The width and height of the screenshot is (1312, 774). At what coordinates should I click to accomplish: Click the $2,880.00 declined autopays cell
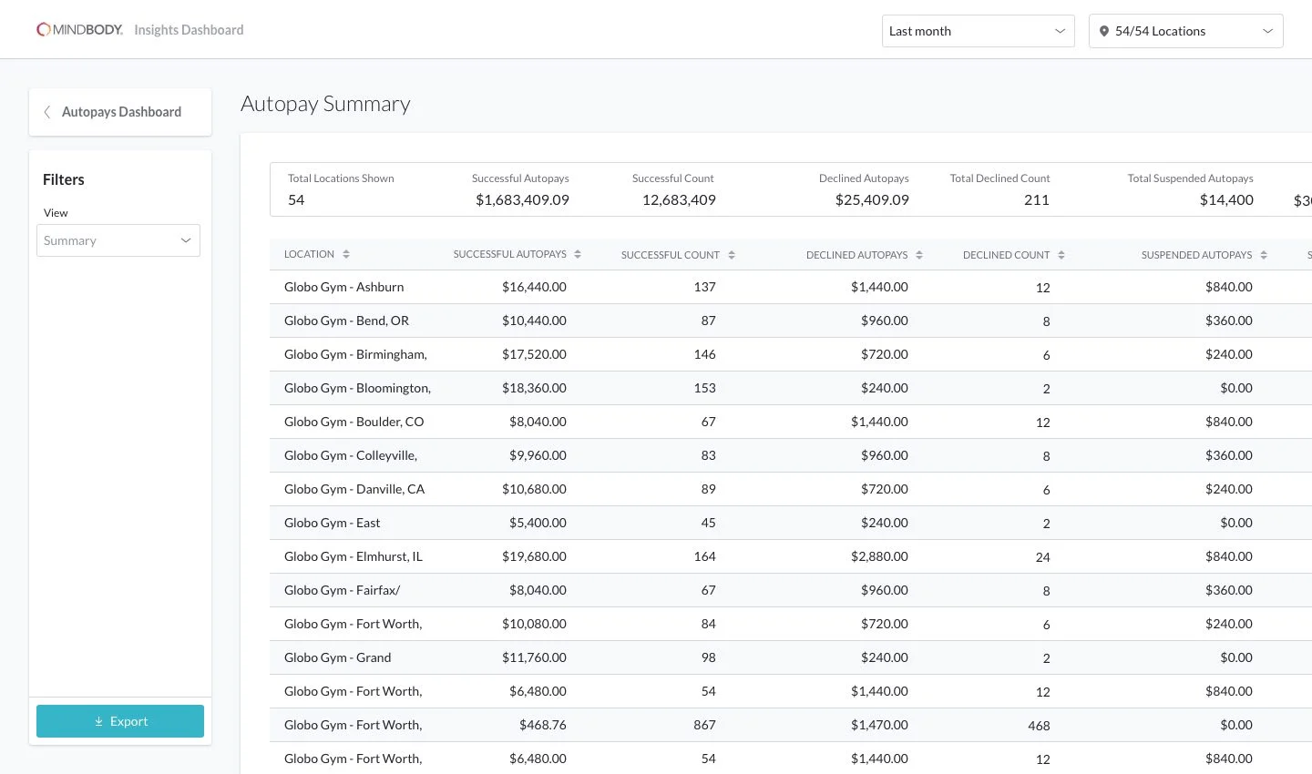point(879,556)
